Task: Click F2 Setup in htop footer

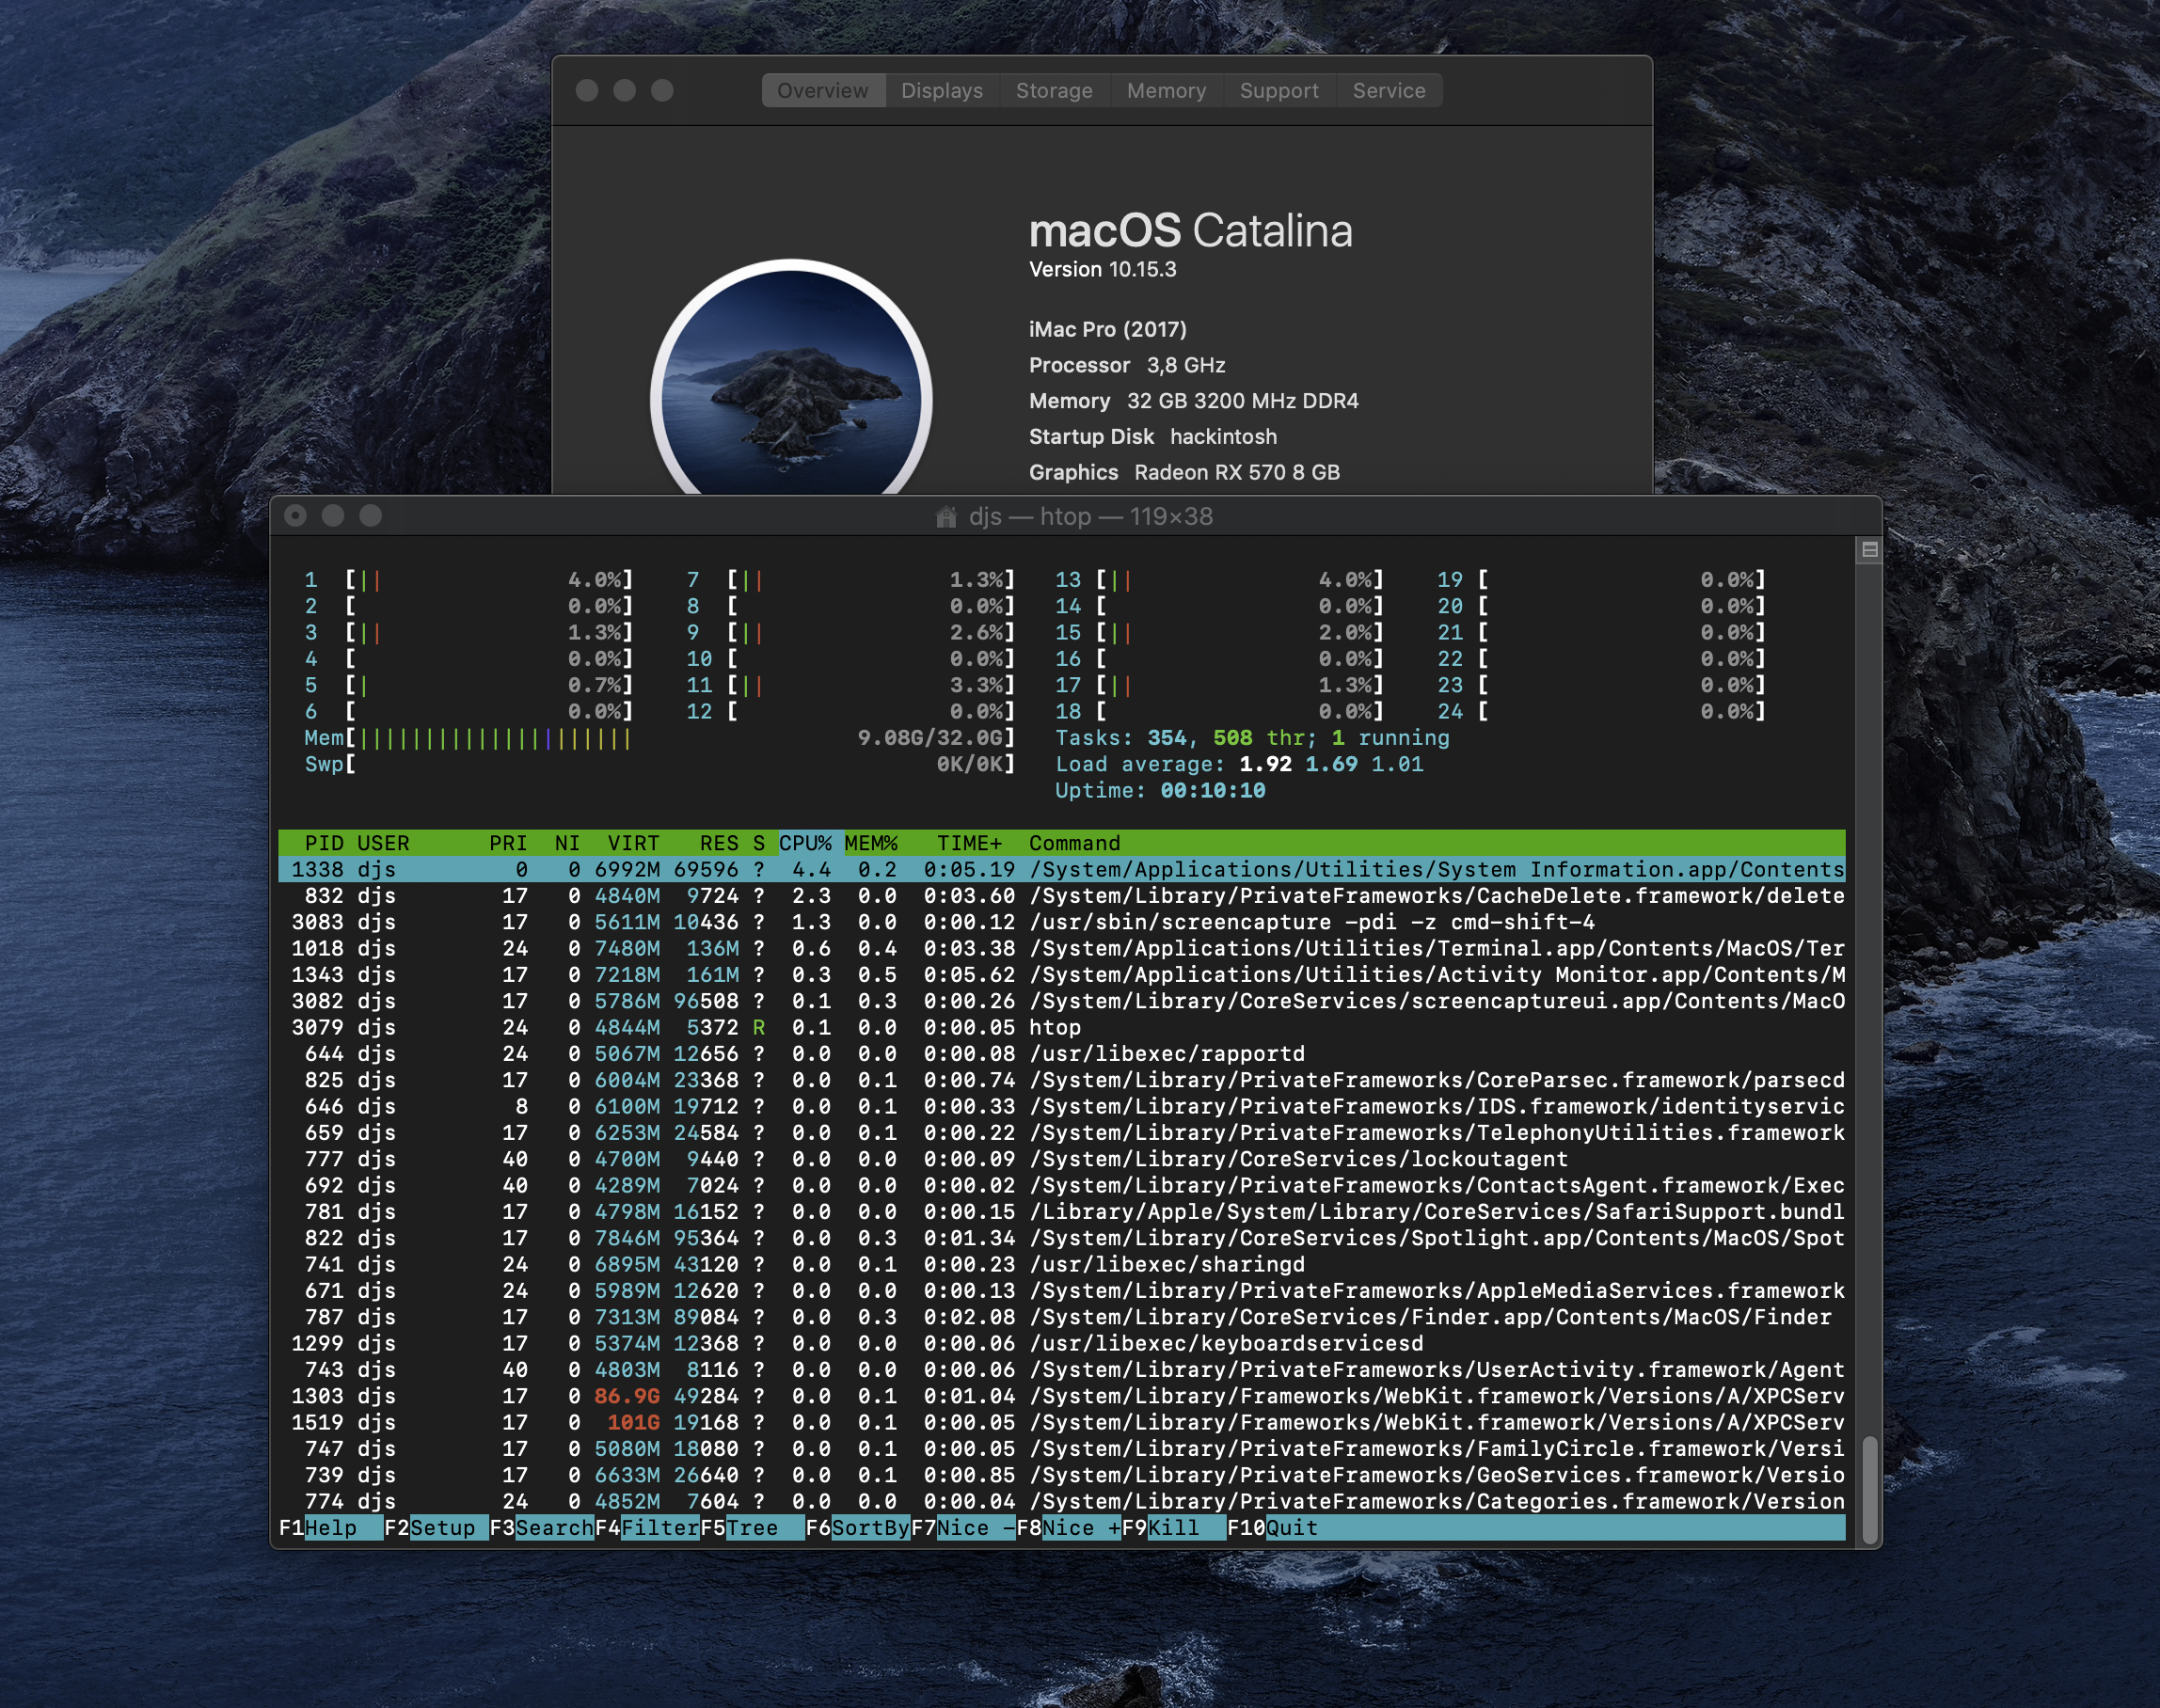Action: pyautogui.click(x=436, y=1528)
